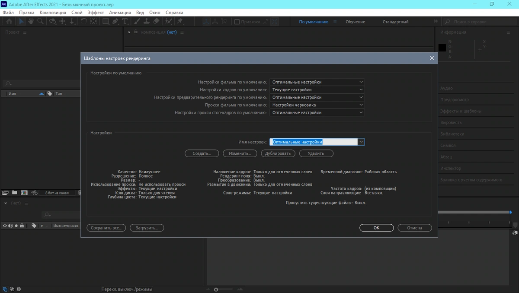Image resolution: width=519 pixels, height=293 pixels.
Task: Toggle the Transfer Controls pane button
Action: point(12,289)
